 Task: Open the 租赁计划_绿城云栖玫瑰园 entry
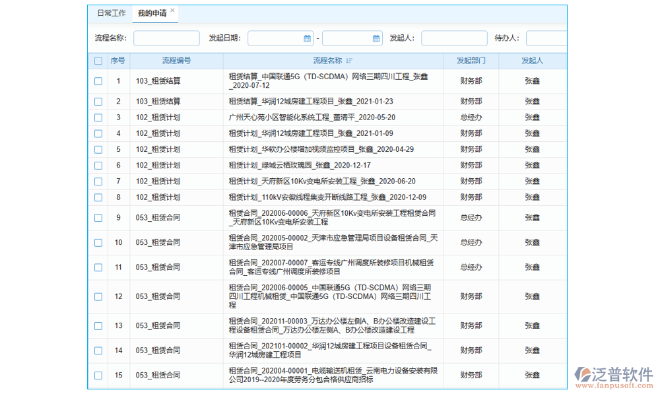pos(299,166)
